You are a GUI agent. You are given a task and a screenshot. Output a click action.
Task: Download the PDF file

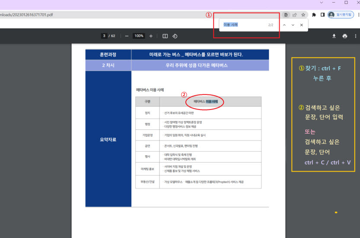[x=334, y=36]
